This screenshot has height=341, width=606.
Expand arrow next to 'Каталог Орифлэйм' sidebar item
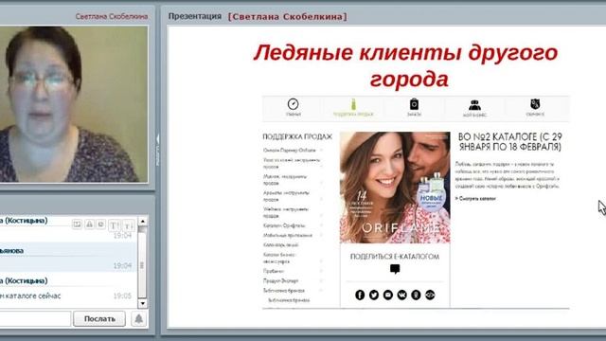pos(321,225)
